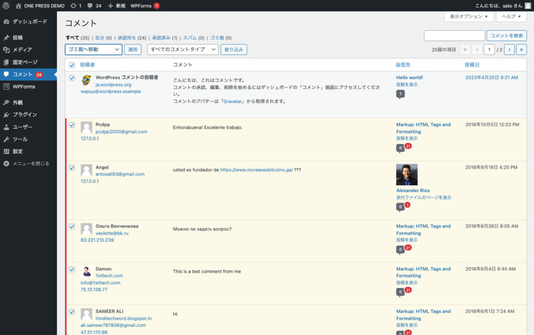The height and width of the screenshot is (335, 534).
Task: Toggle the select-all comments checkbox
Action: [71, 65]
